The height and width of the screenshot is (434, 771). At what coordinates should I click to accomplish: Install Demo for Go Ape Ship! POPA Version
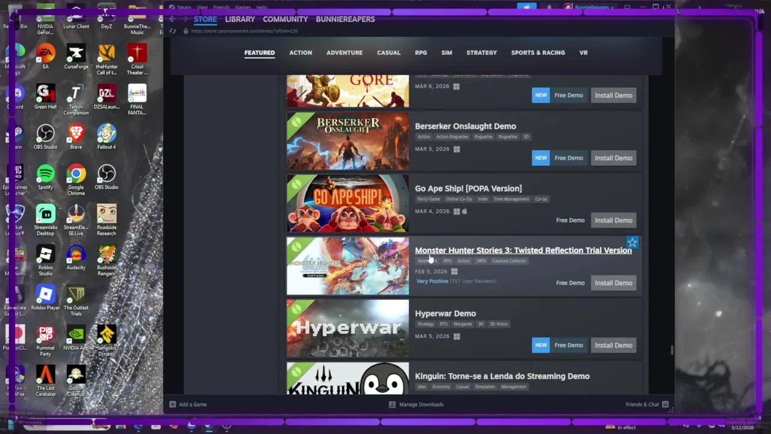[x=613, y=220]
